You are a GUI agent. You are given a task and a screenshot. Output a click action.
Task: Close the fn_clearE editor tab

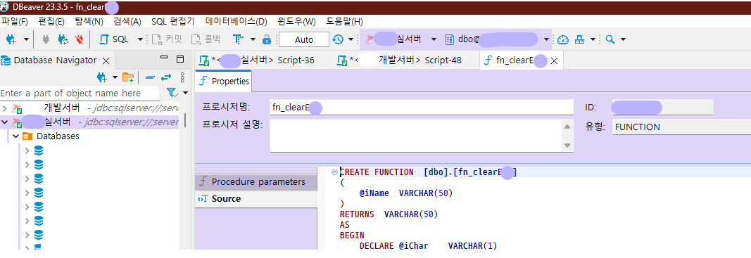point(554,60)
